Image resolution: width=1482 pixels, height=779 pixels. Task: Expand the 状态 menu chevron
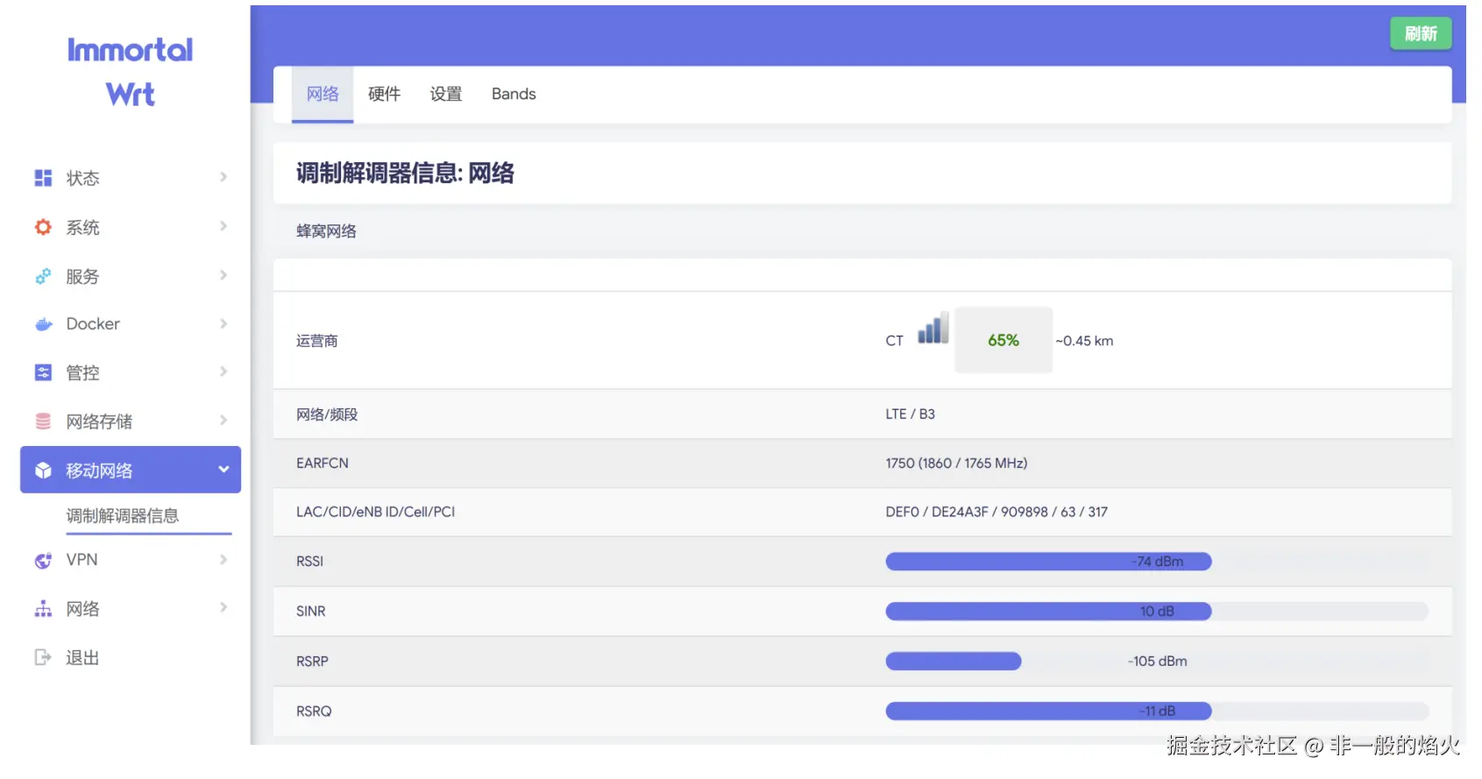point(223,177)
